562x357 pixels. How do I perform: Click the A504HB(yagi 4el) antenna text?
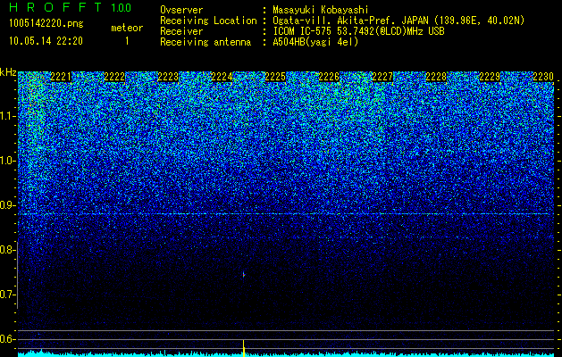[x=315, y=42]
